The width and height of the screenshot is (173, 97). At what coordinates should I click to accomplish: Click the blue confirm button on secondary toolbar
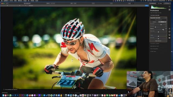point(147,5)
